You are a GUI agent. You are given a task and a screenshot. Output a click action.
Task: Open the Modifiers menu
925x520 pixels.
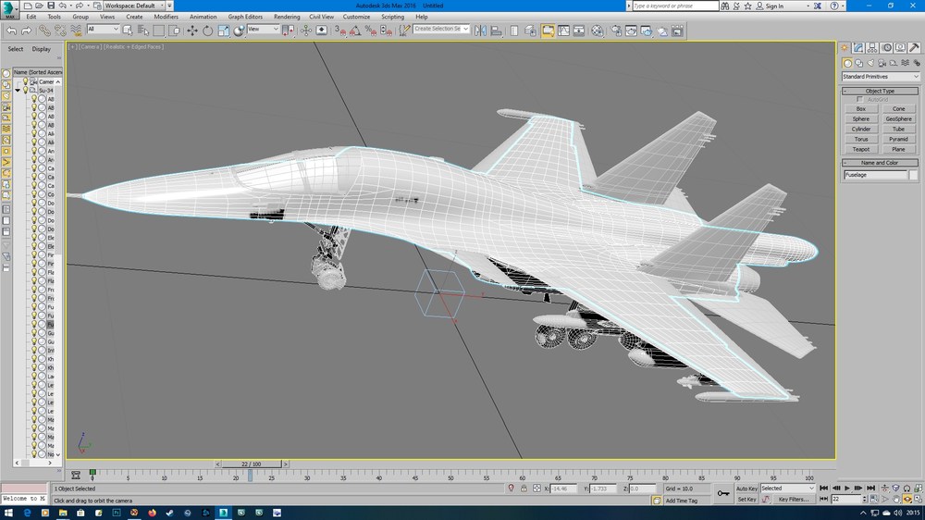[x=166, y=17]
